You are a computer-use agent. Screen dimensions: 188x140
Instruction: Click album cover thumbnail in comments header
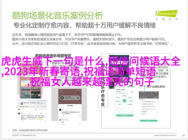[21, 103]
